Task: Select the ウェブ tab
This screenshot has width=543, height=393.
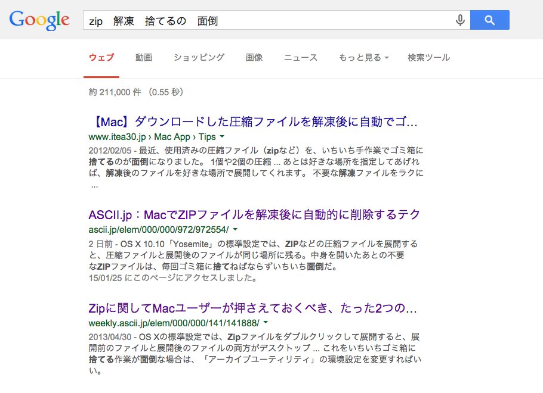Action: [x=101, y=57]
